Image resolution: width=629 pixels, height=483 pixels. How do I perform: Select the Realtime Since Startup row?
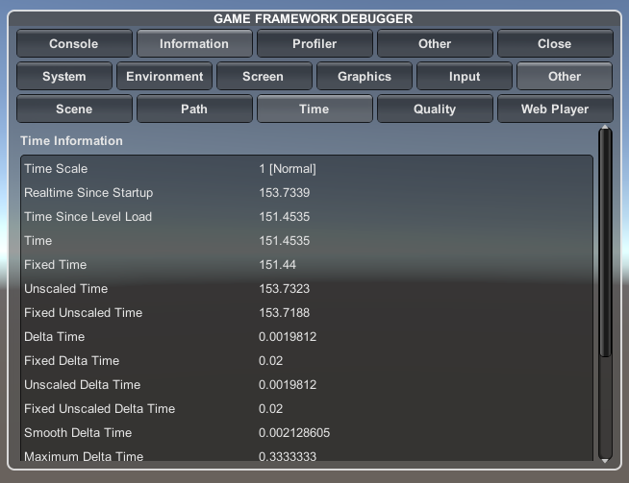[88, 193]
